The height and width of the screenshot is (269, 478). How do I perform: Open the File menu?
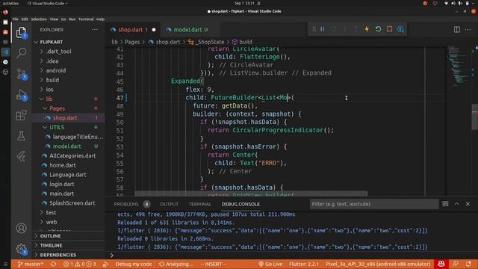(15, 19)
